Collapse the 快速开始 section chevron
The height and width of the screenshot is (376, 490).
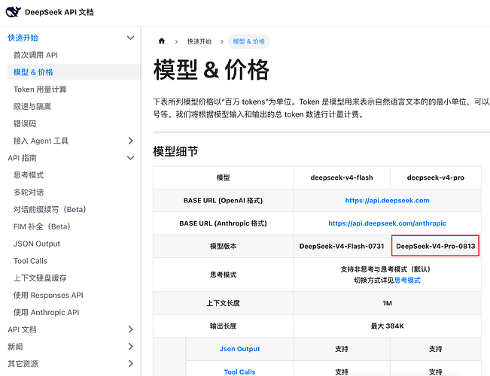point(131,38)
